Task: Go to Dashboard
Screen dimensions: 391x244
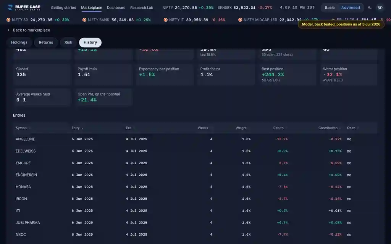Action: 116,8
